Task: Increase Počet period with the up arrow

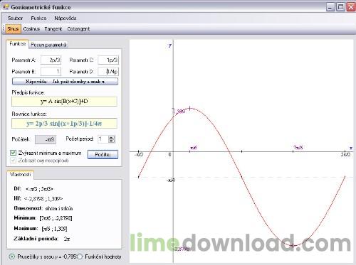Action: pyautogui.click(x=112, y=137)
